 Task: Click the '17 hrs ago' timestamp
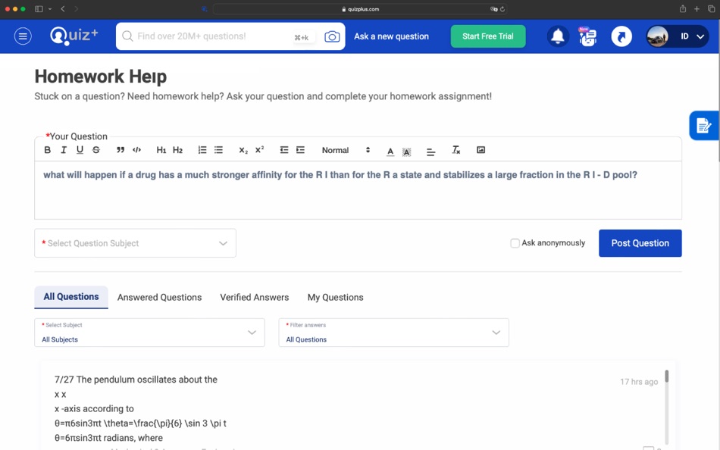639,382
